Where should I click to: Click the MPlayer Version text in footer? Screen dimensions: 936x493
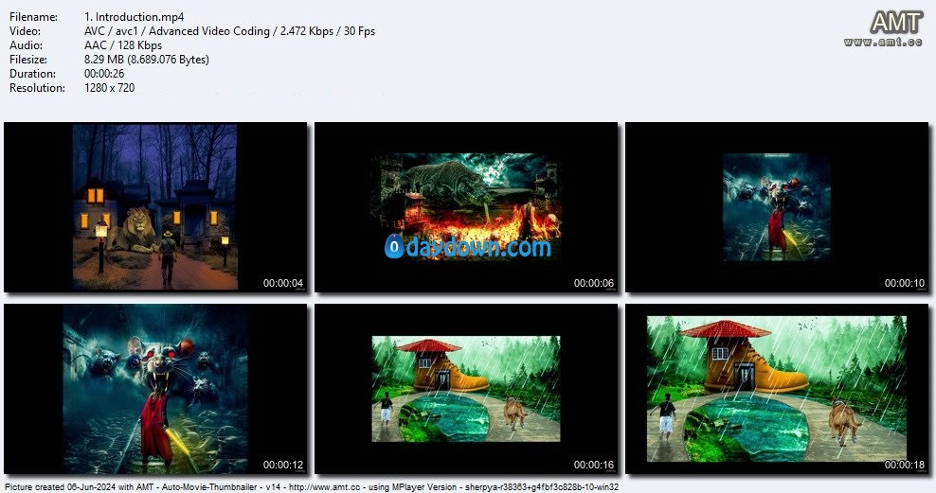click(x=424, y=487)
